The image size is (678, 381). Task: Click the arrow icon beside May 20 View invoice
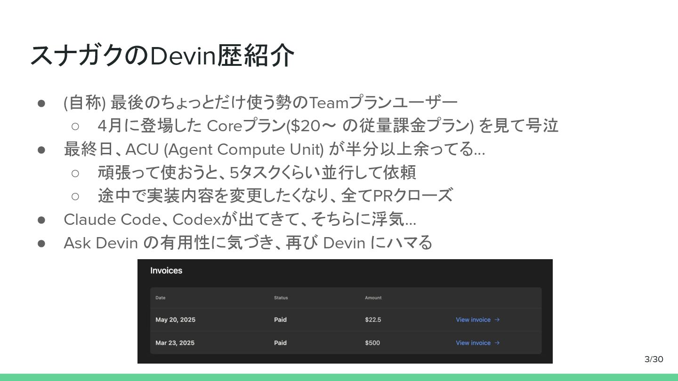[x=497, y=320]
